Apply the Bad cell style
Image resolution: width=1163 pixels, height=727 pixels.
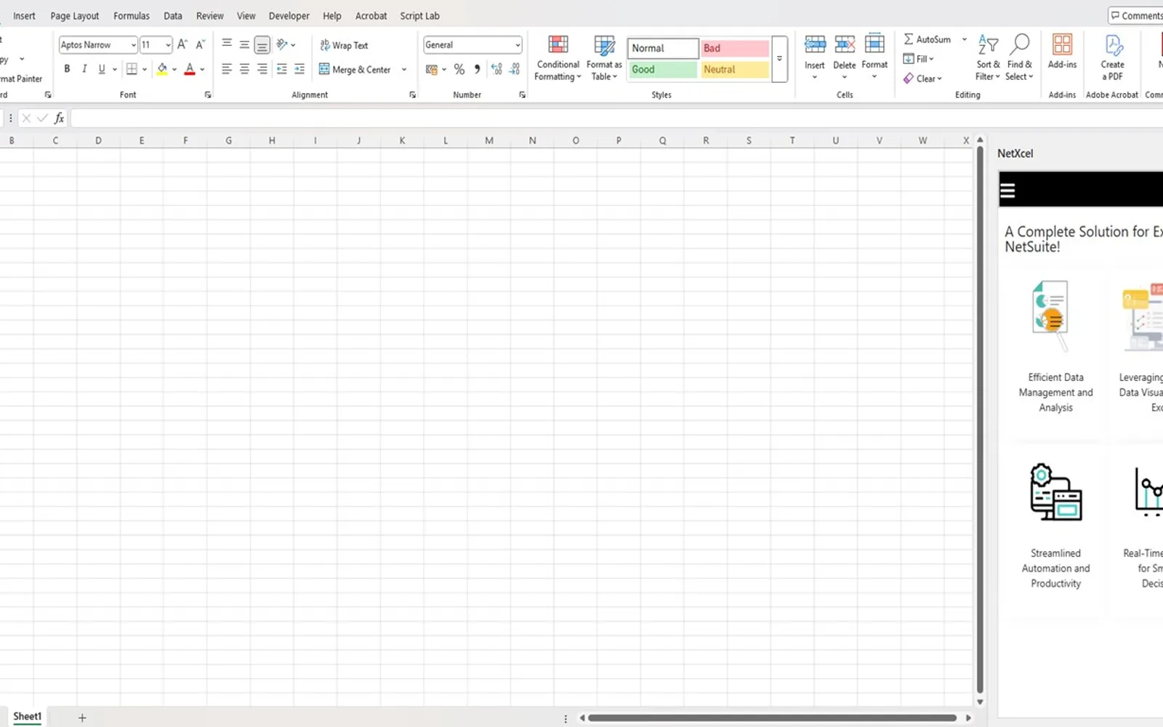tap(735, 48)
